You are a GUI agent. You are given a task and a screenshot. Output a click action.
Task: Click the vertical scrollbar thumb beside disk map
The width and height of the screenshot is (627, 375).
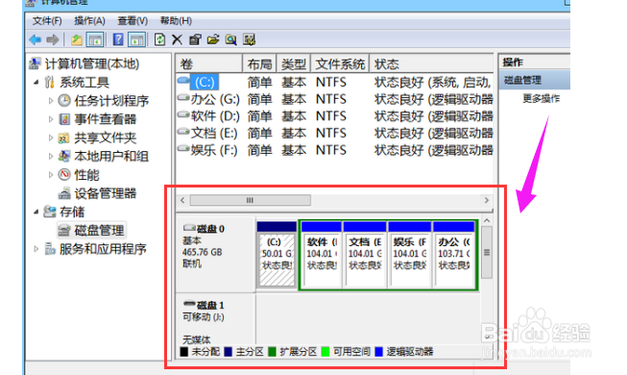(x=487, y=252)
